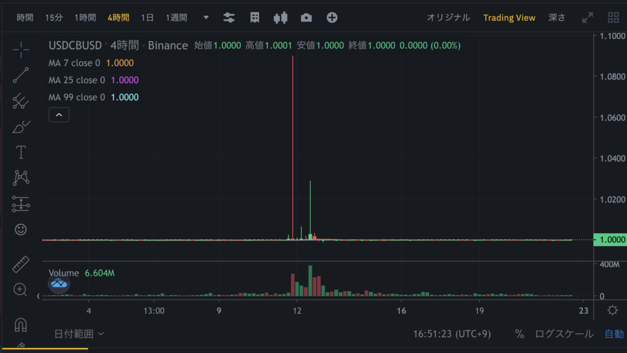Click the small left scroll arrow by volume
Viewport: 627px width, 353px height.
click(x=39, y=296)
